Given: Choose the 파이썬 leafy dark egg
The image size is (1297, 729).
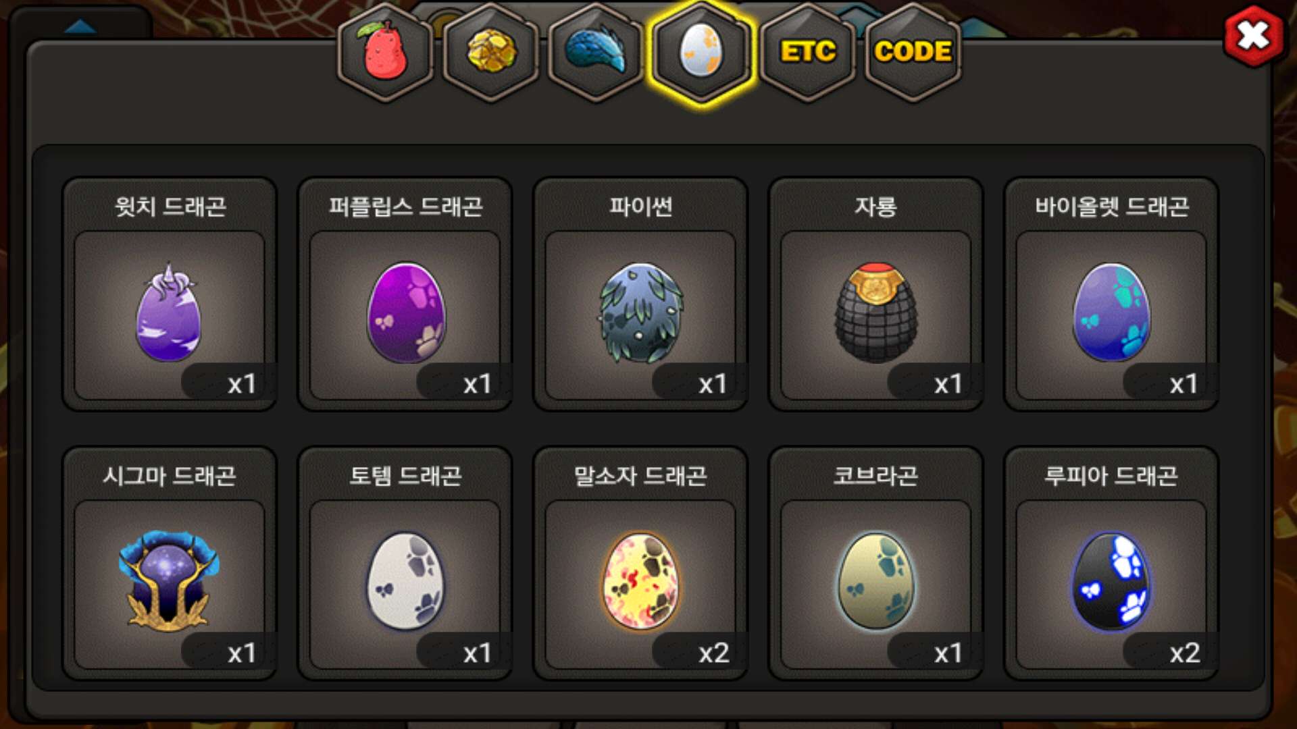Looking at the screenshot, I should pos(640,312).
